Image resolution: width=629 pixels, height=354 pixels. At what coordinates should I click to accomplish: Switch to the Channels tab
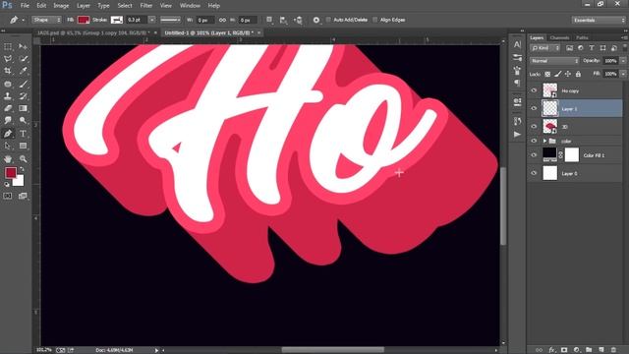coord(559,37)
